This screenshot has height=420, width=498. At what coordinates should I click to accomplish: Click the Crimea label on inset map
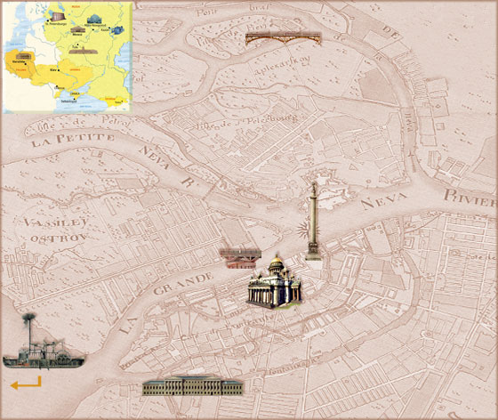click(x=75, y=93)
